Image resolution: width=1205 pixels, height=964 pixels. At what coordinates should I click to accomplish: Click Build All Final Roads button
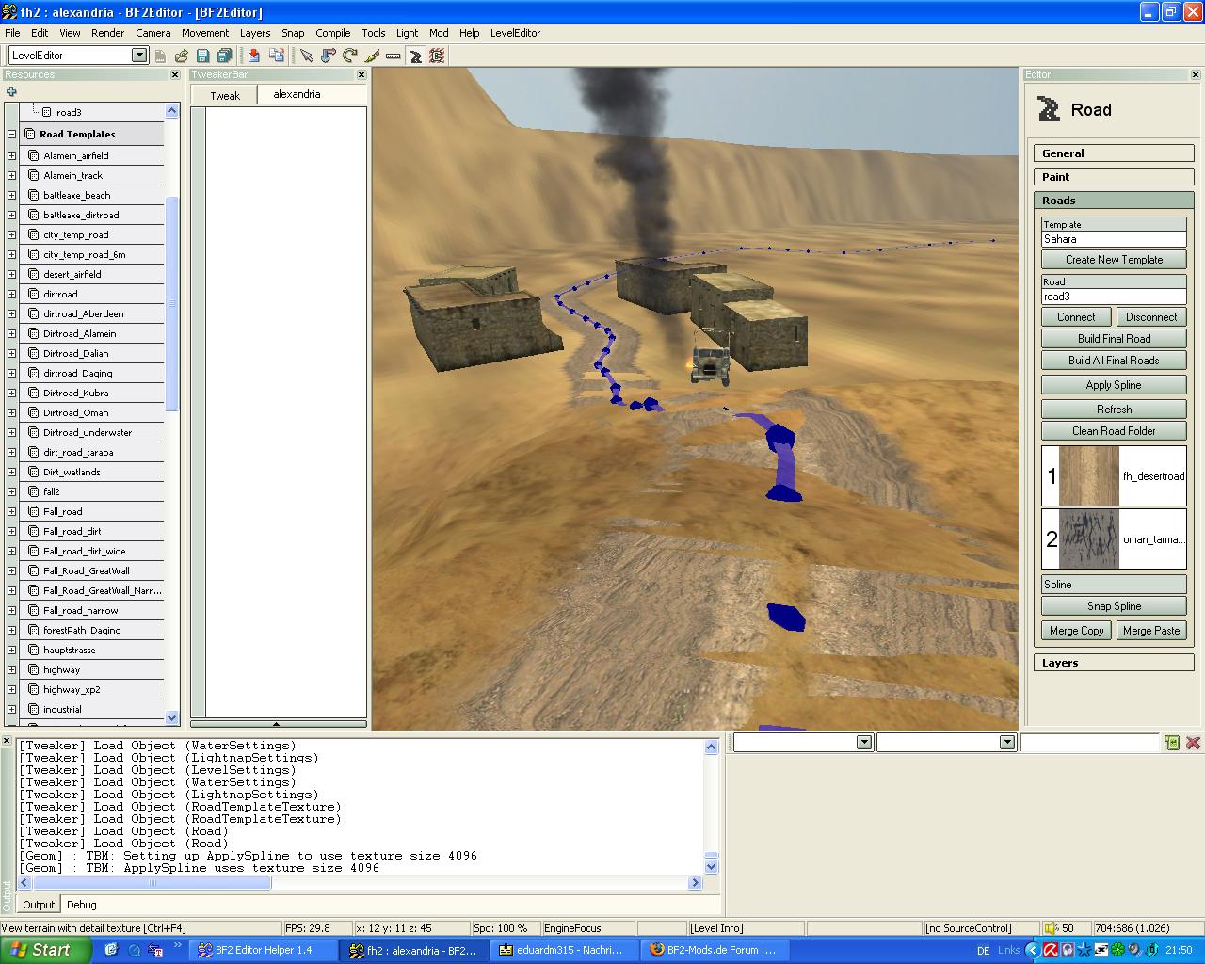tap(1114, 361)
